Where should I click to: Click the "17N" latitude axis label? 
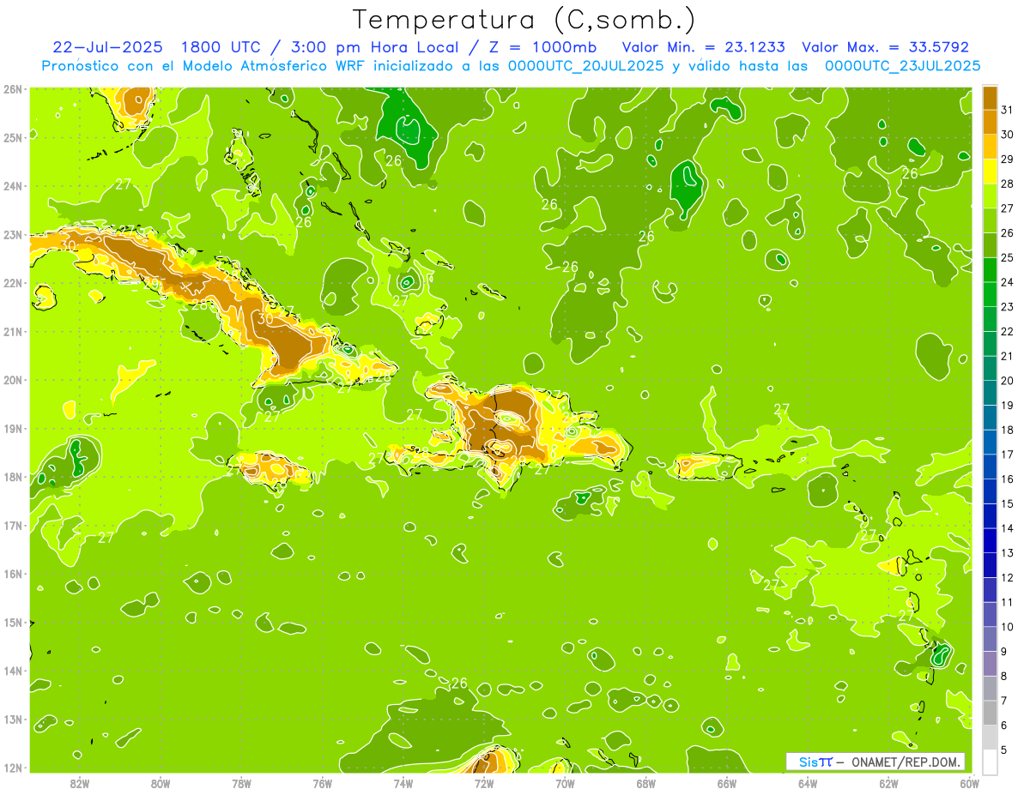coord(12,525)
